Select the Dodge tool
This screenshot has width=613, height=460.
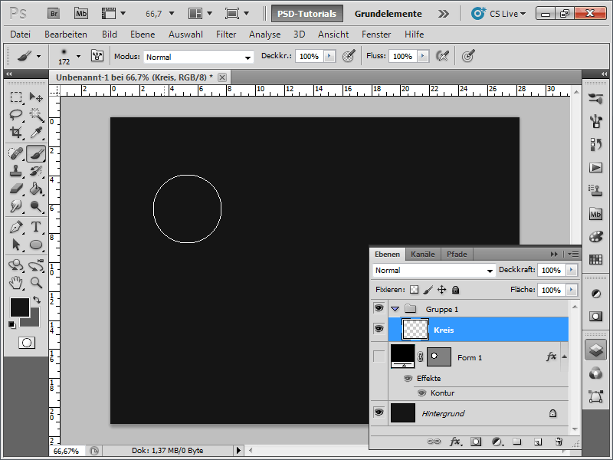(36, 206)
